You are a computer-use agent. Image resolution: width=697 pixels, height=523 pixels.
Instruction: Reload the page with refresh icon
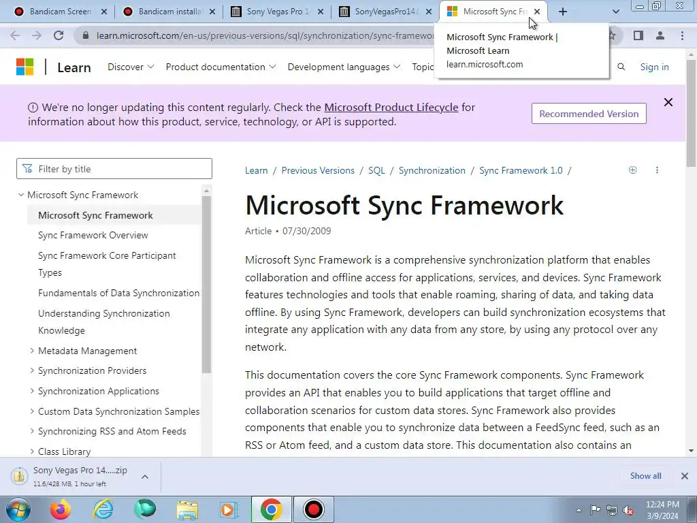(59, 35)
